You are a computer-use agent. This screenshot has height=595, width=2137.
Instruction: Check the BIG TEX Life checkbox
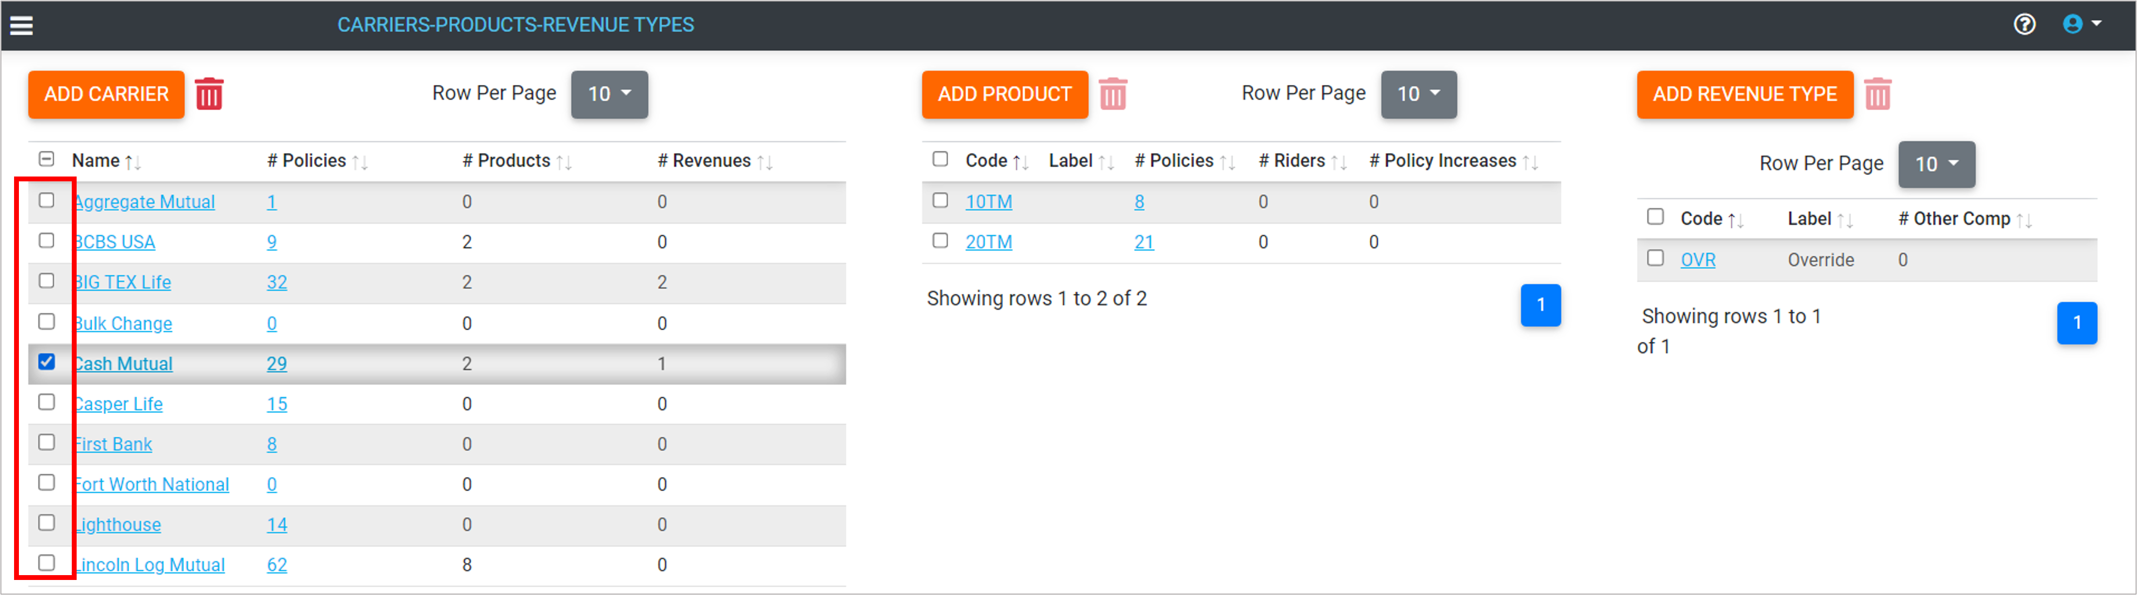[47, 280]
